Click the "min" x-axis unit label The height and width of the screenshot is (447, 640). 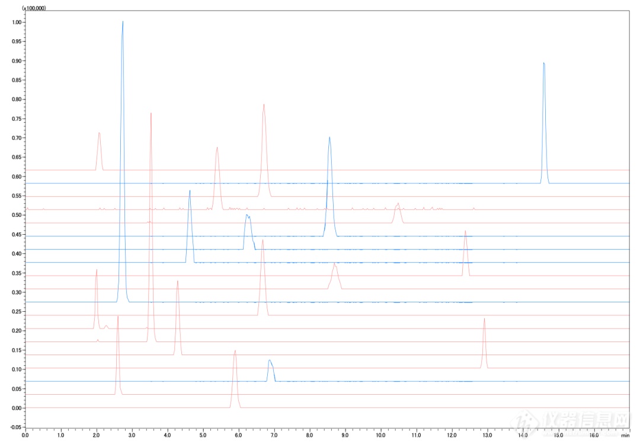click(x=625, y=435)
